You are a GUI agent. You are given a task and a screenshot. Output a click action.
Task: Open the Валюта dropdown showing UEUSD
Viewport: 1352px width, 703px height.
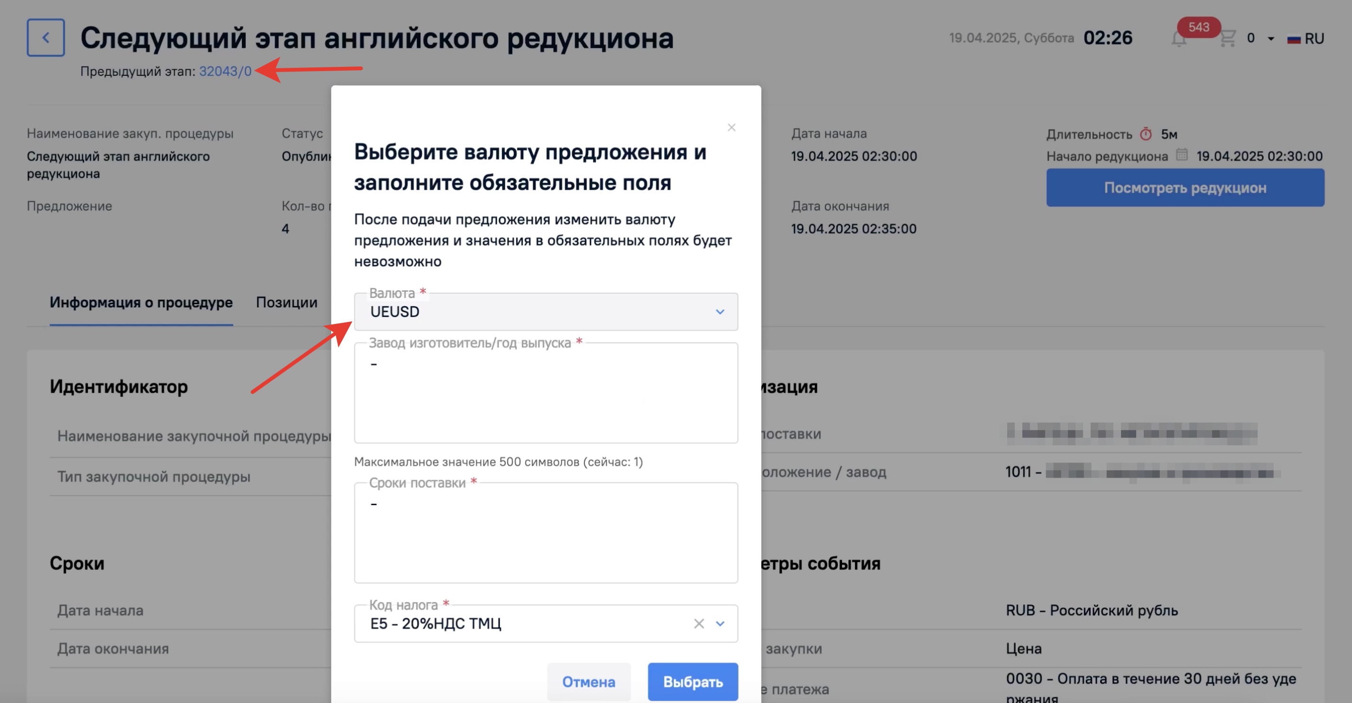click(x=546, y=312)
